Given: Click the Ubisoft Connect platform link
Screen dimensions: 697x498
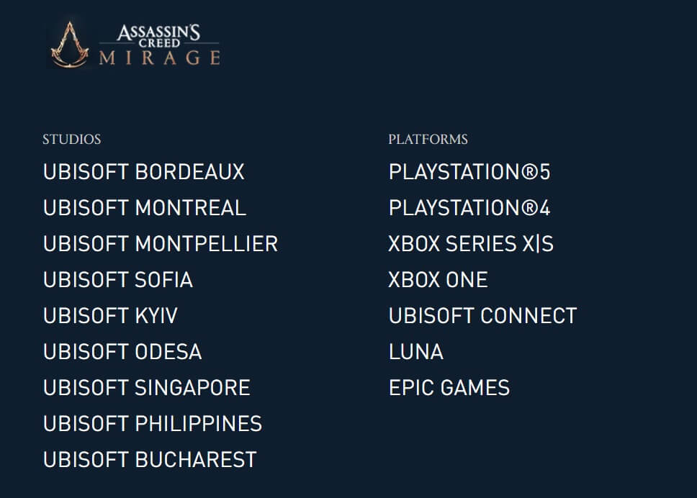Looking at the screenshot, I should 482,316.
